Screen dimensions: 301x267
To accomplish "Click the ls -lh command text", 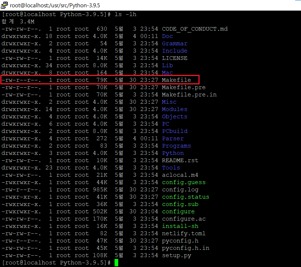I will 126,14.
